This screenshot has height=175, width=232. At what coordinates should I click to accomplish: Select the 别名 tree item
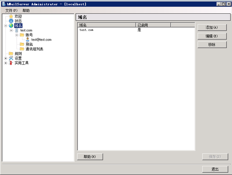tap(29, 44)
